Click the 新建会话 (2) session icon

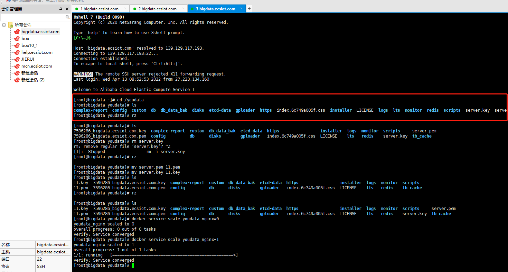click(17, 80)
